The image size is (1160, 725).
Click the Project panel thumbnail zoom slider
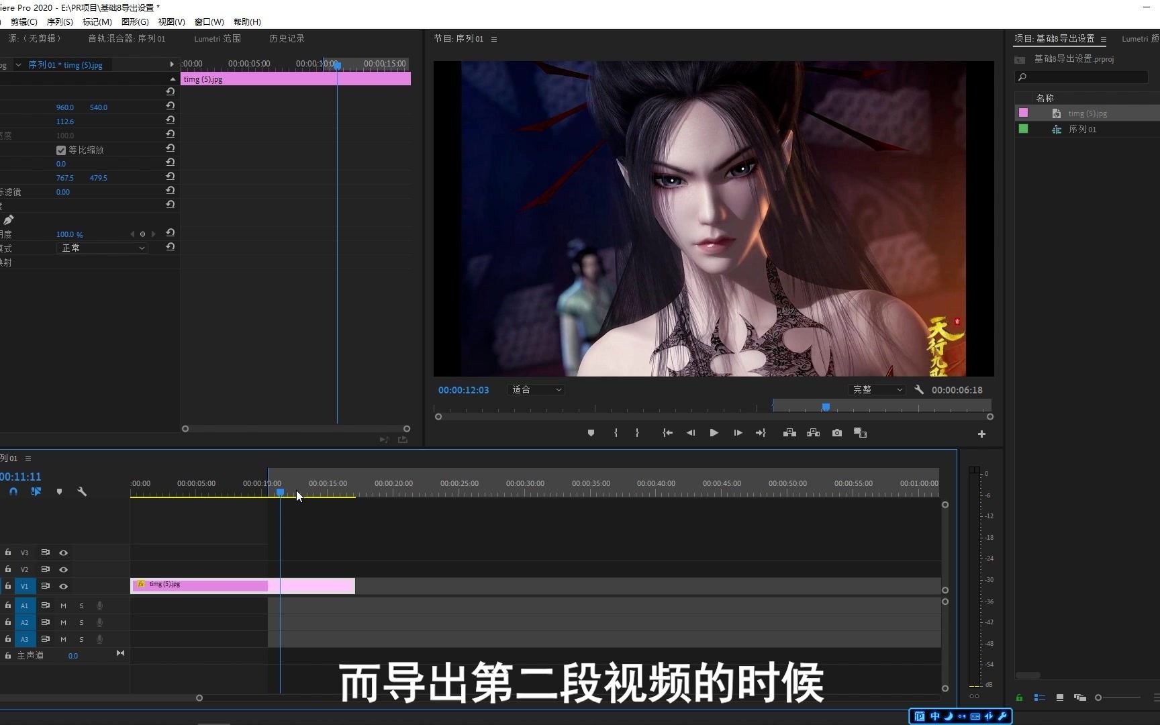tap(1117, 697)
